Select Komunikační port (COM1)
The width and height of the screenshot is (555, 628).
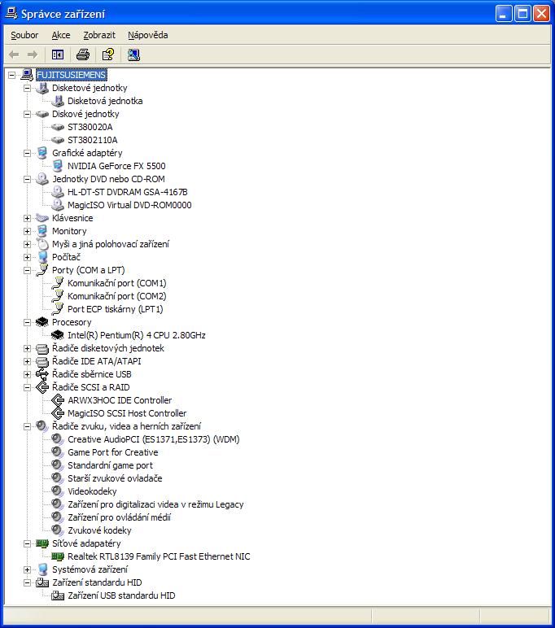[x=116, y=283]
